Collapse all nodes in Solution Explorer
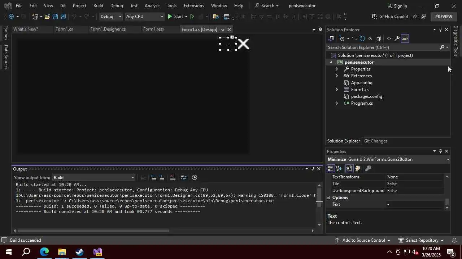The width and height of the screenshot is (462, 259). (370, 38)
